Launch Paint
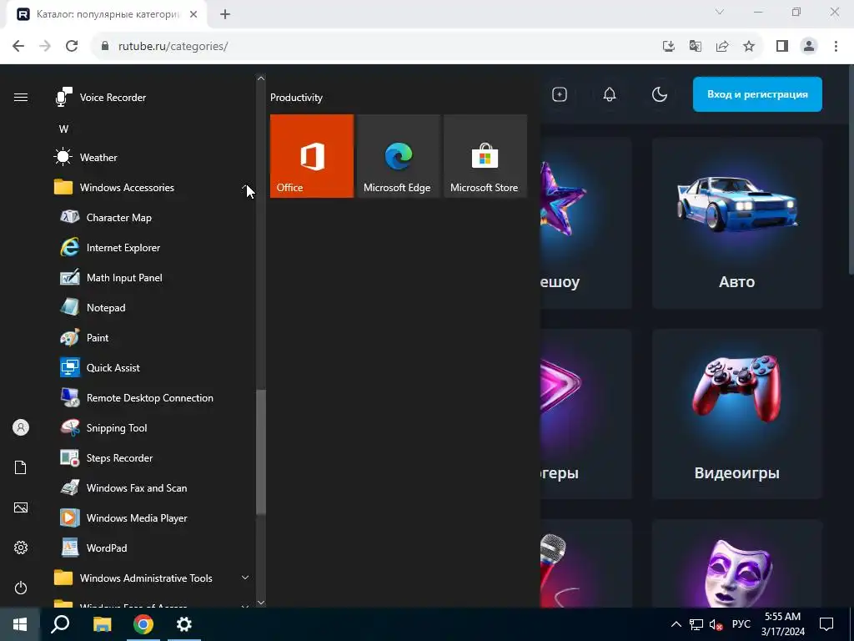Image resolution: width=854 pixels, height=641 pixels. pyautogui.click(x=153, y=337)
